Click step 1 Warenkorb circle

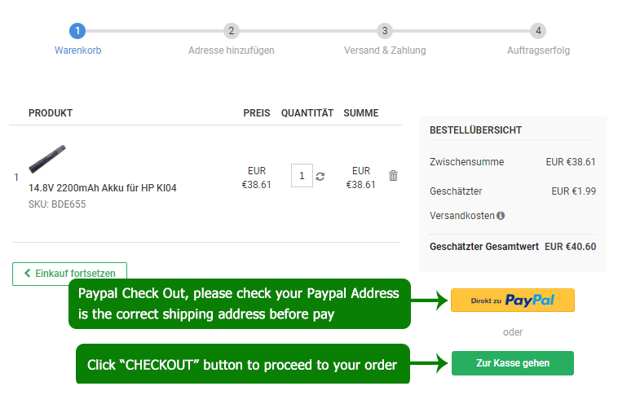[x=77, y=31]
